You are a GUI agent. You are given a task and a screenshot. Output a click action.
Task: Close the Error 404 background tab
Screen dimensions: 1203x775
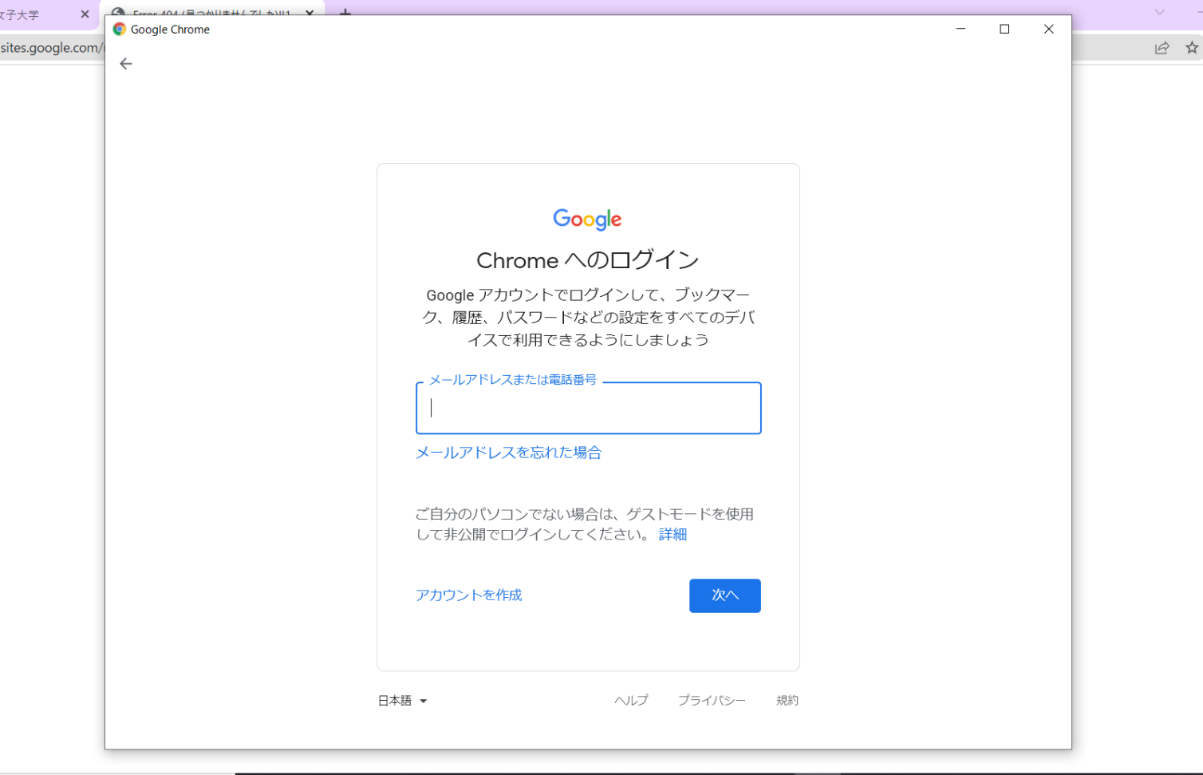pyautogui.click(x=310, y=13)
